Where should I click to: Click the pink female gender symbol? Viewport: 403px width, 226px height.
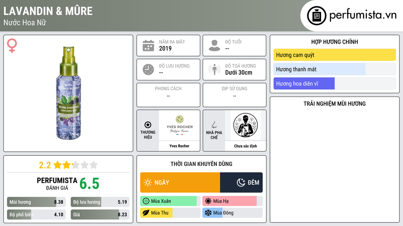click(12, 46)
